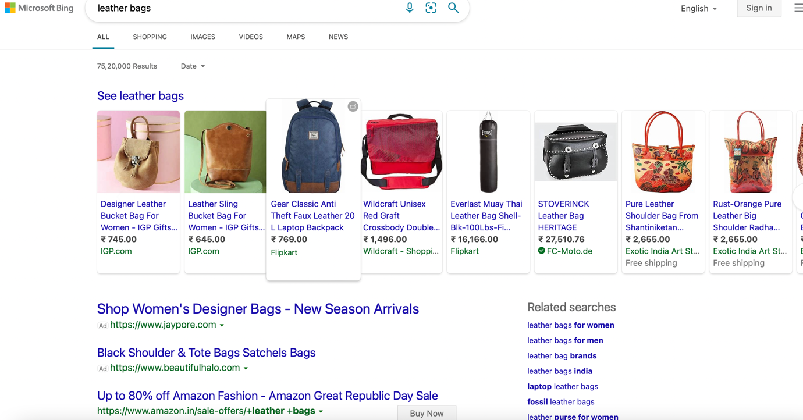Viewport: 803px width, 420px height.
Task: Open the English language dropdown
Action: tap(699, 9)
